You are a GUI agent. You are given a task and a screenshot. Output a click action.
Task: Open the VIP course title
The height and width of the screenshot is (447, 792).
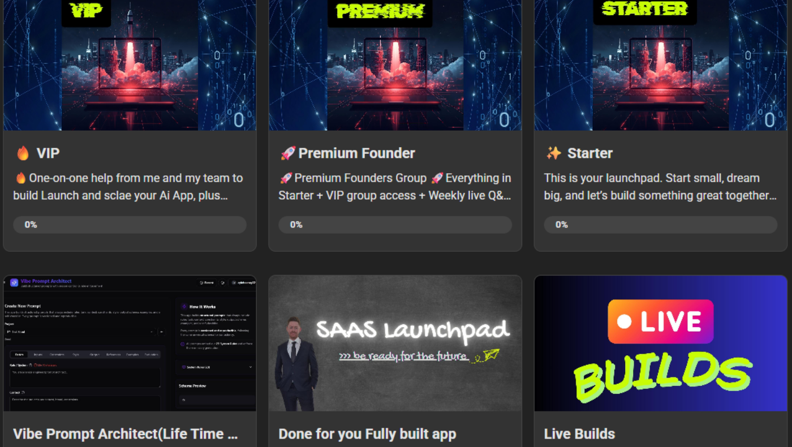tap(48, 153)
